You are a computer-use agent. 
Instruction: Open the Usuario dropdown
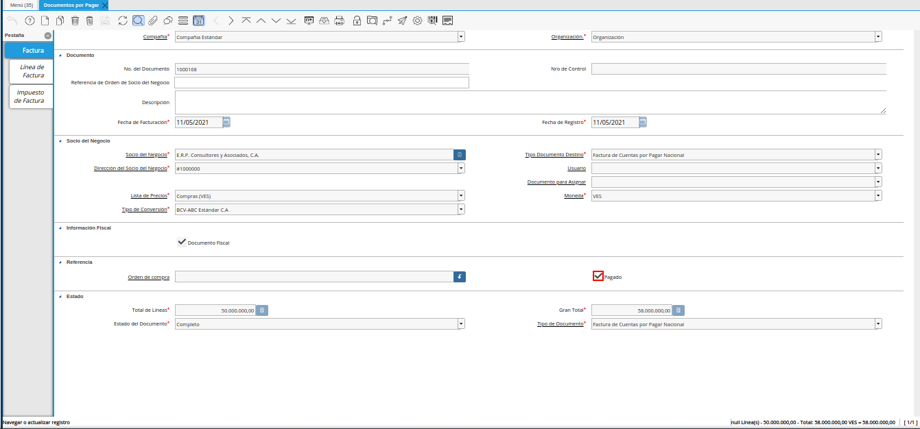[x=878, y=168]
